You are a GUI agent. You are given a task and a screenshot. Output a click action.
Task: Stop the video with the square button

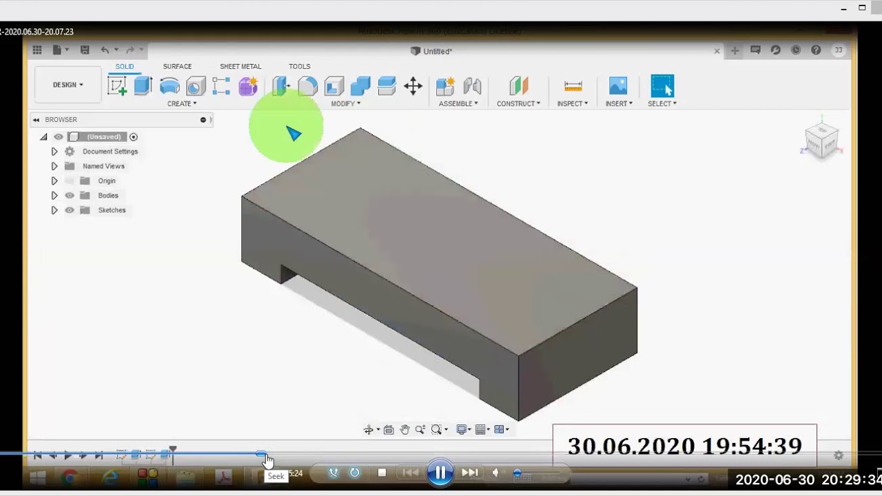click(382, 473)
